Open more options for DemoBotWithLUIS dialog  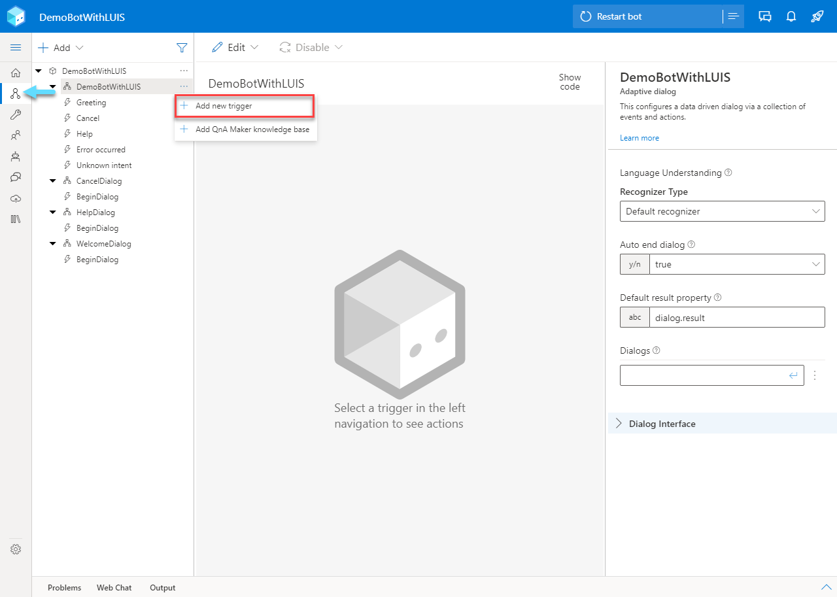coord(184,86)
